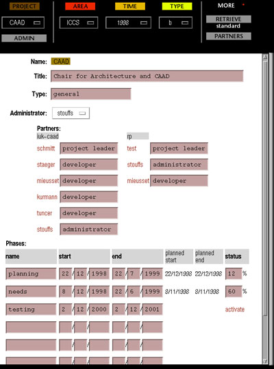The height and width of the screenshot is (369, 274).
Task: Edit the planning start year 1998 field
Action: point(99,274)
